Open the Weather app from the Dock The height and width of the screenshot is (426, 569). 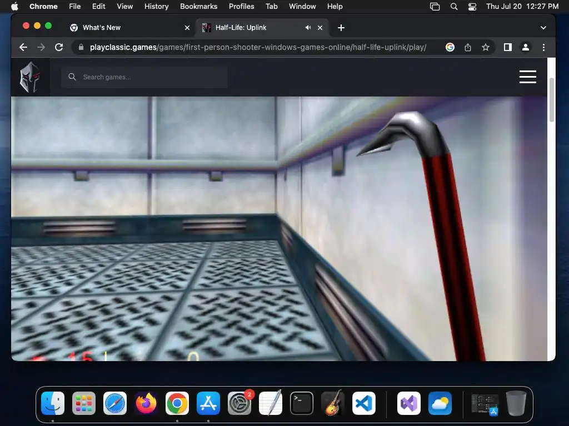tap(440, 403)
